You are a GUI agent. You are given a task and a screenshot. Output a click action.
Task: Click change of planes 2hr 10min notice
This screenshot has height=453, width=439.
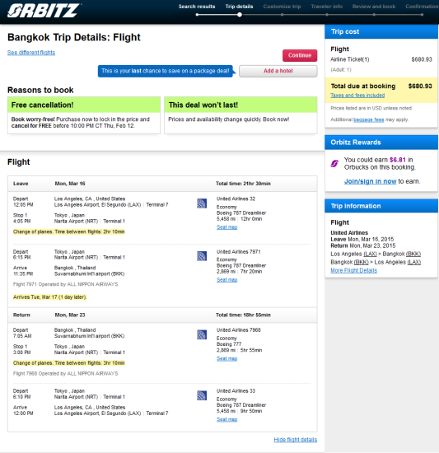tap(69, 231)
